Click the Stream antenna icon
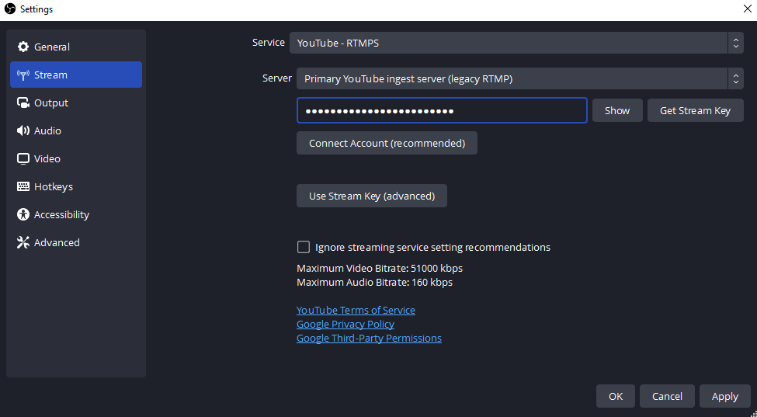Image resolution: width=757 pixels, height=417 pixels. [23, 75]
